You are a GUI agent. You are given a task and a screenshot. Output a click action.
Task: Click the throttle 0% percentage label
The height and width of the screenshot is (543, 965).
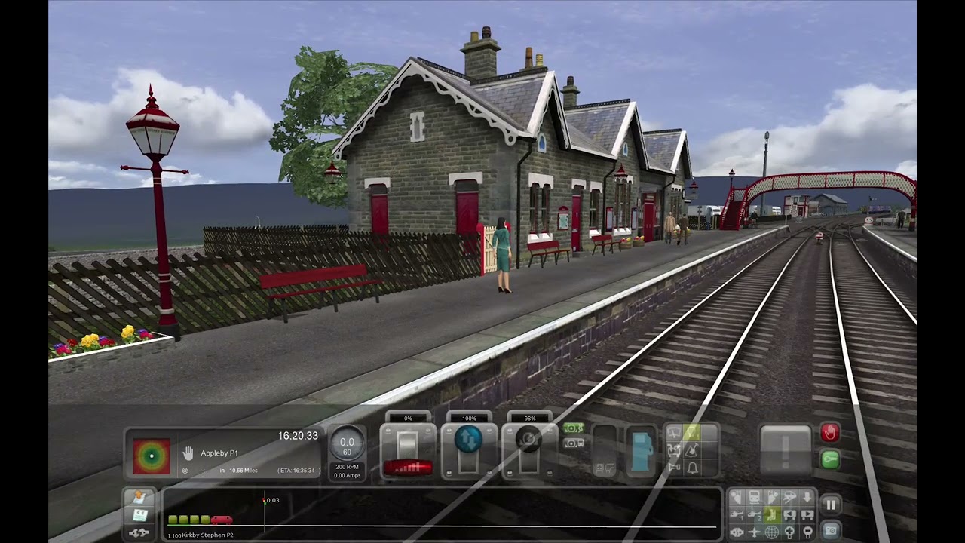408,418
